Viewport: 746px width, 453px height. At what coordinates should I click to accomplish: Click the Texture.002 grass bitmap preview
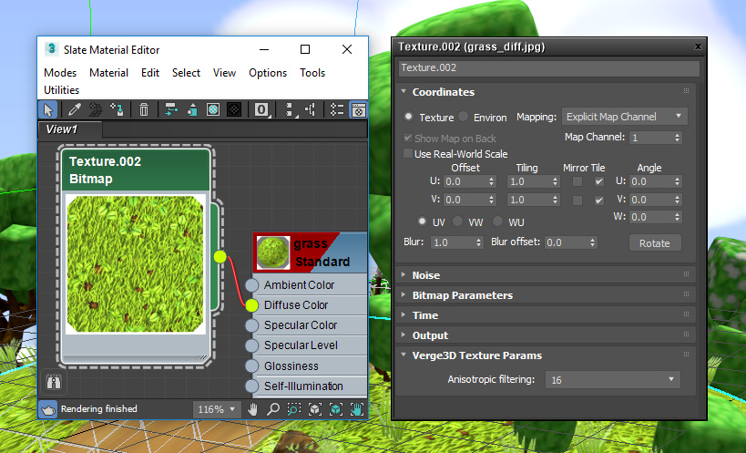(x=135, y=264)
